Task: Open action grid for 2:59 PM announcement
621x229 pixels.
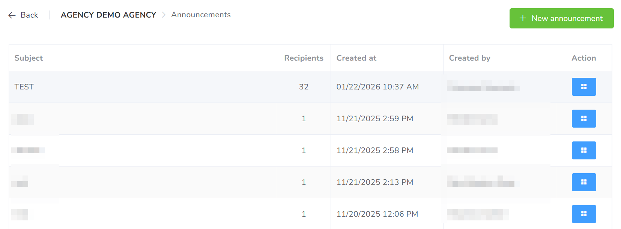Action: [583, 119]
